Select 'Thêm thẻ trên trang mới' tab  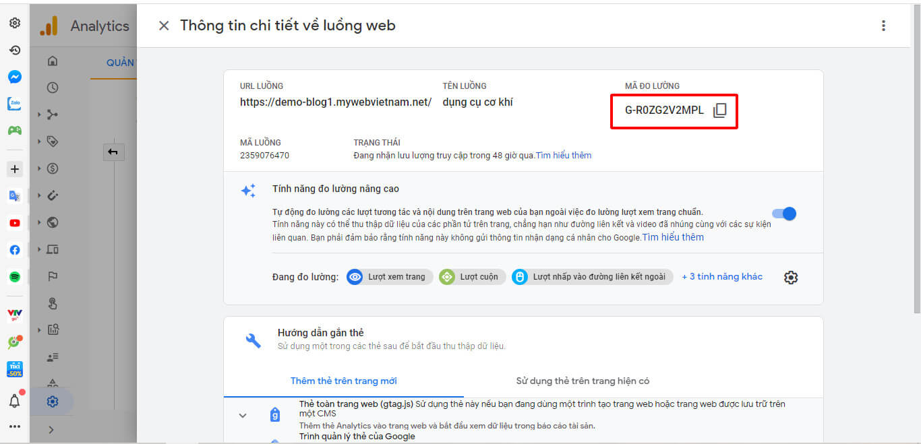pos(343,381)
